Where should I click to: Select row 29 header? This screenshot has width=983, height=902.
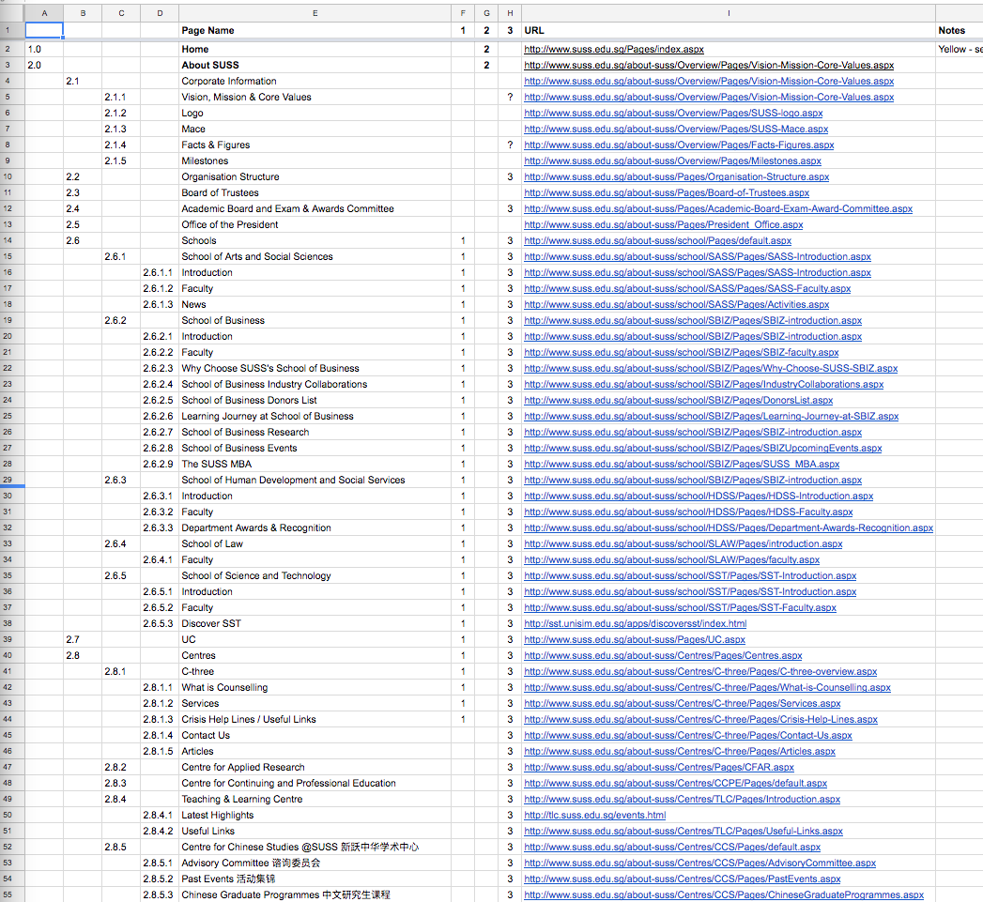(8, 480)
